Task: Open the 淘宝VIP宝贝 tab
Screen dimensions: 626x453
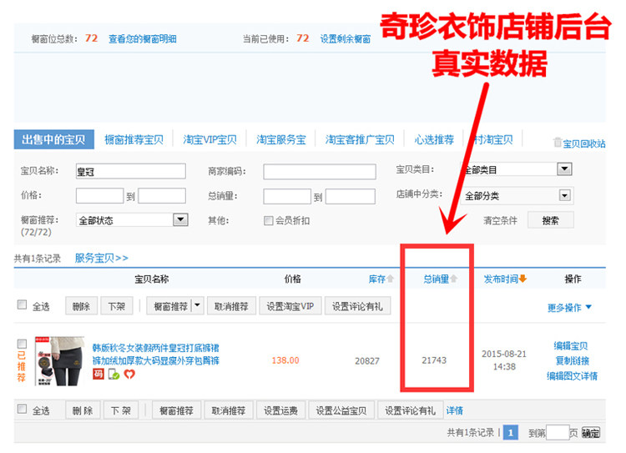Action: [210, 139]
